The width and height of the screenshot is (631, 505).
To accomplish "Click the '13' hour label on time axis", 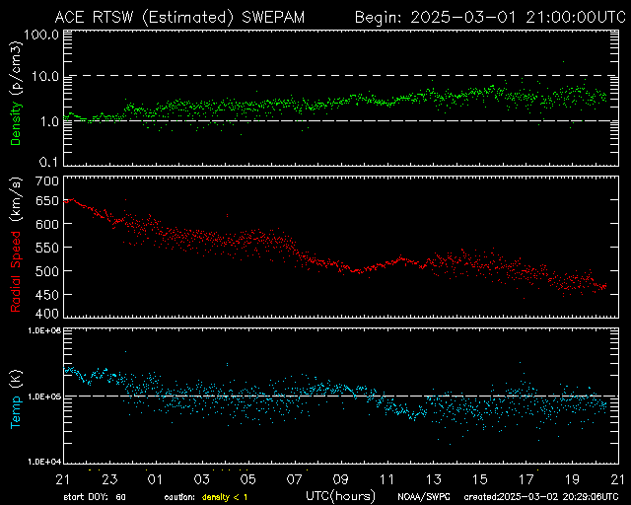I will [x=434, y=479].
